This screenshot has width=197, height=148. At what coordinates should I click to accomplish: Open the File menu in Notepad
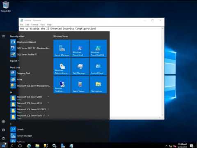coord(21,25)
